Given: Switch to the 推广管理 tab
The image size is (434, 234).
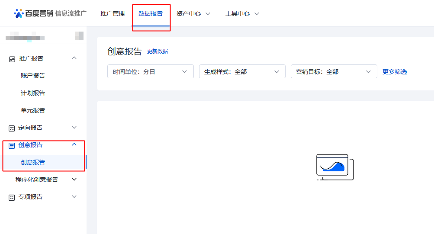Looking at the screenshot, I should tap(113, 13).
